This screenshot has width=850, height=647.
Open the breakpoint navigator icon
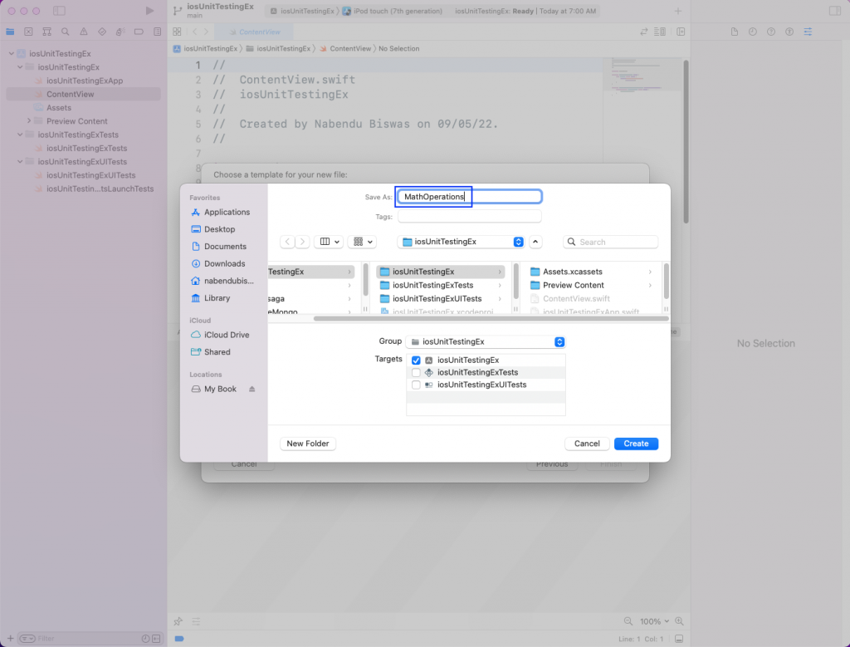(x=139, y=32)
